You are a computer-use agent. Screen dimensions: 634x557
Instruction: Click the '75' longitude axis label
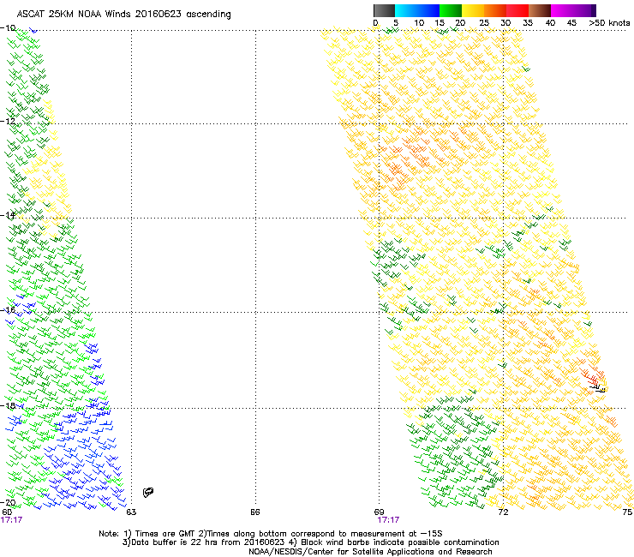627,512
